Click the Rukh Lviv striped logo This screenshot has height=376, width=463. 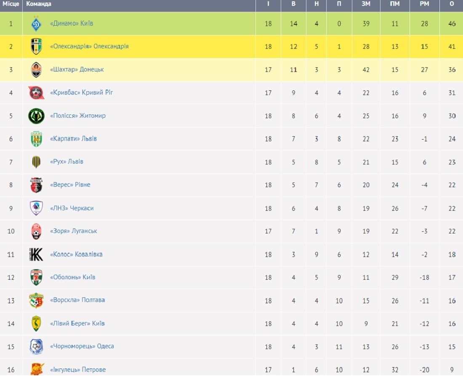coord(36,162)
